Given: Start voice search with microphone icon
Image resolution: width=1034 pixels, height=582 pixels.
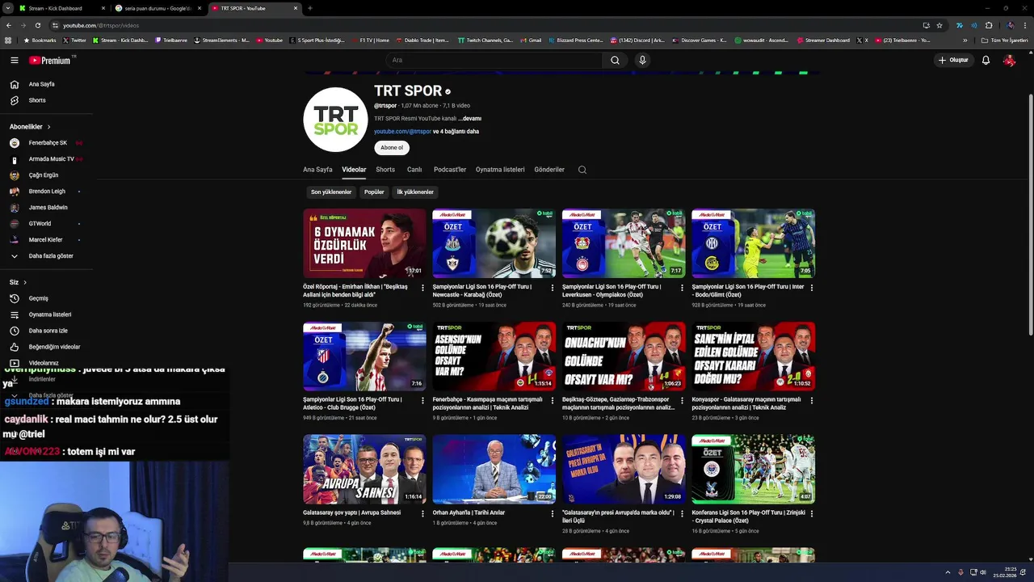Looking at the screenshot, I should point(642,60).
